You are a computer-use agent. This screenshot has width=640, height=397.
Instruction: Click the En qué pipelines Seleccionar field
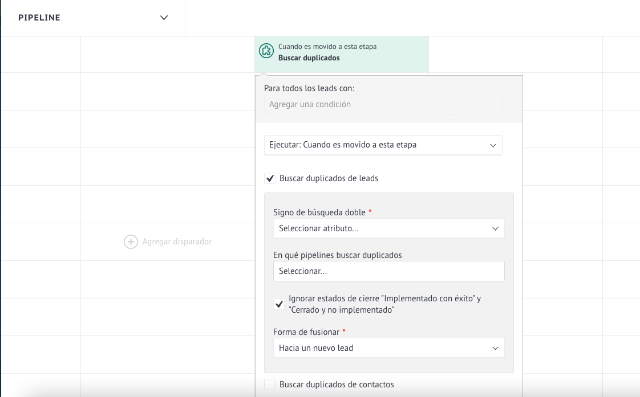(388, 271)
